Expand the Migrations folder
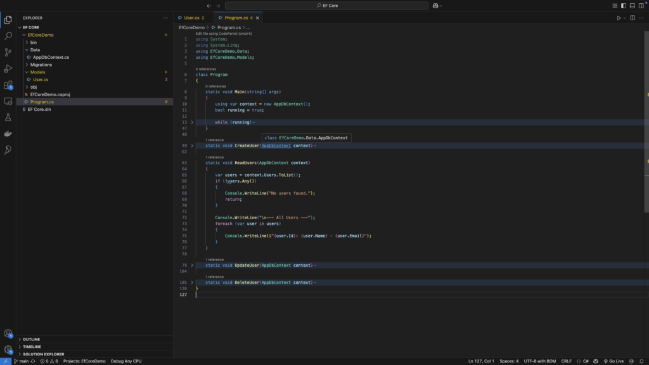 click(27, 65)
